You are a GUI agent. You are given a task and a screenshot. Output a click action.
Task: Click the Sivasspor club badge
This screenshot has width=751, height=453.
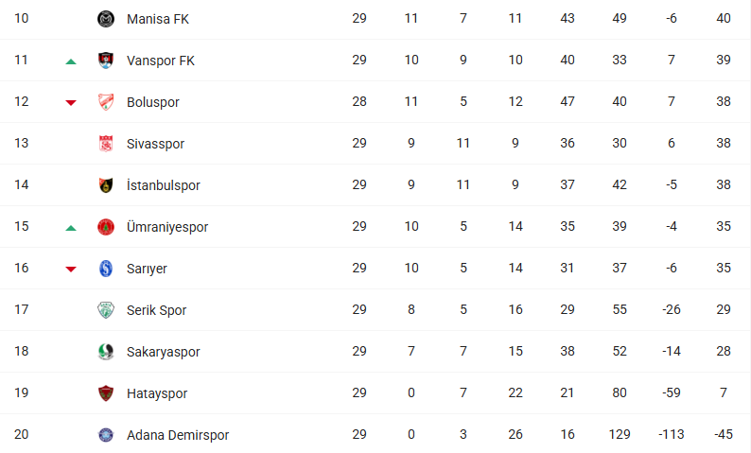point(105,144)
